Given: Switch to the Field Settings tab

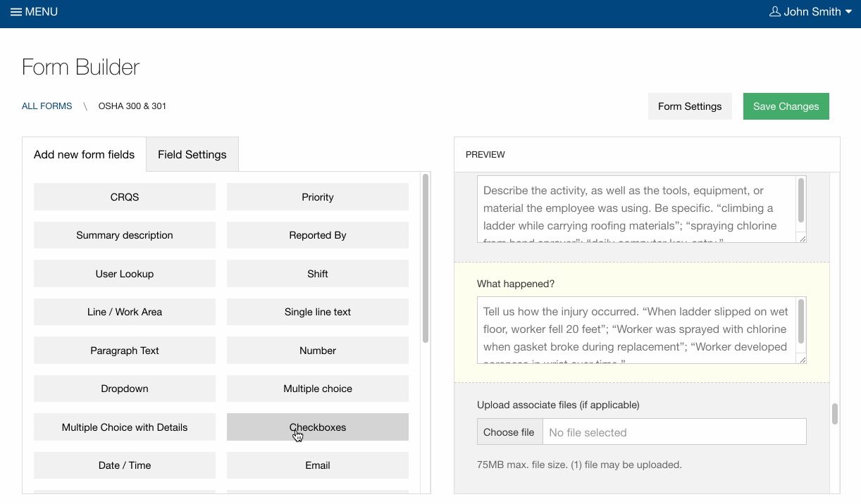Looking at the screenshot, I should click(192, 154).
